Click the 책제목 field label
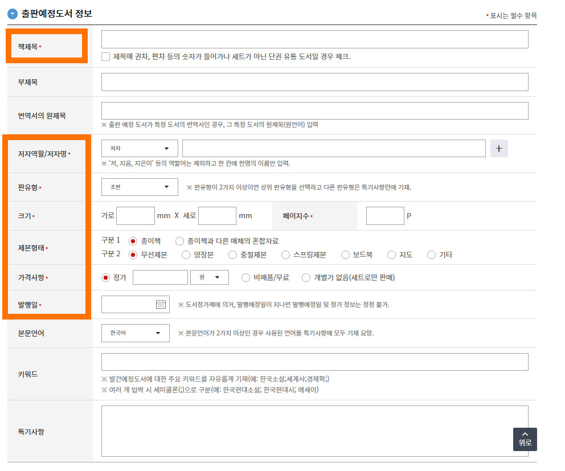The height and width of the screenshot is (471, 565). (28, 47)
